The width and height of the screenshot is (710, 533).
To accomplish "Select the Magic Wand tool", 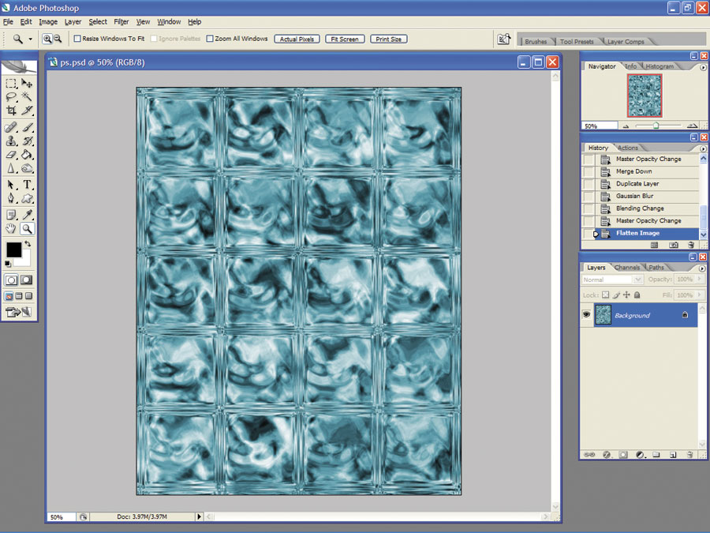I will [27, 96].
